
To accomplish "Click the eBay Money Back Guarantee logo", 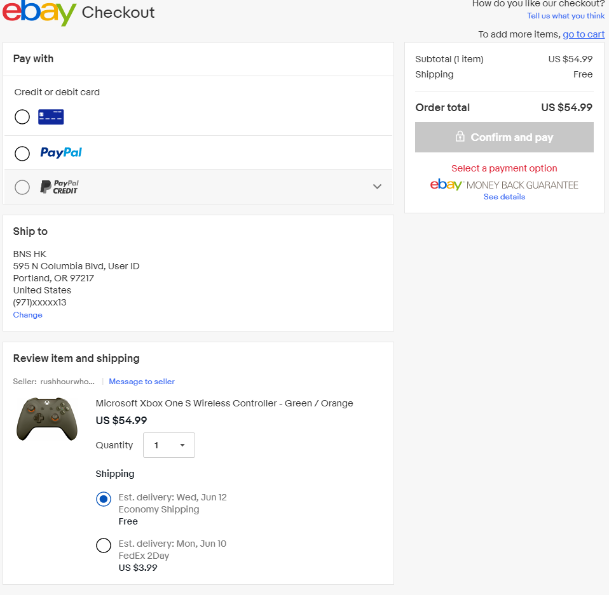I will pos(504,185).
